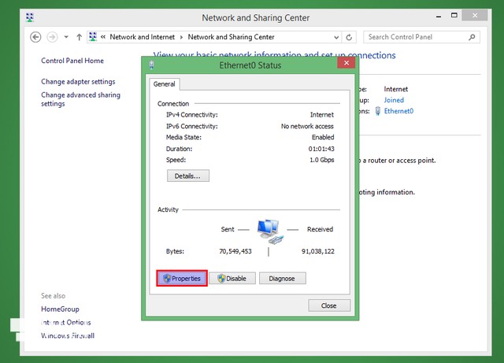The height and width of the screenshot is (363, 504).
Task: Click the Media State value Enabled
Action: [323, 137]
